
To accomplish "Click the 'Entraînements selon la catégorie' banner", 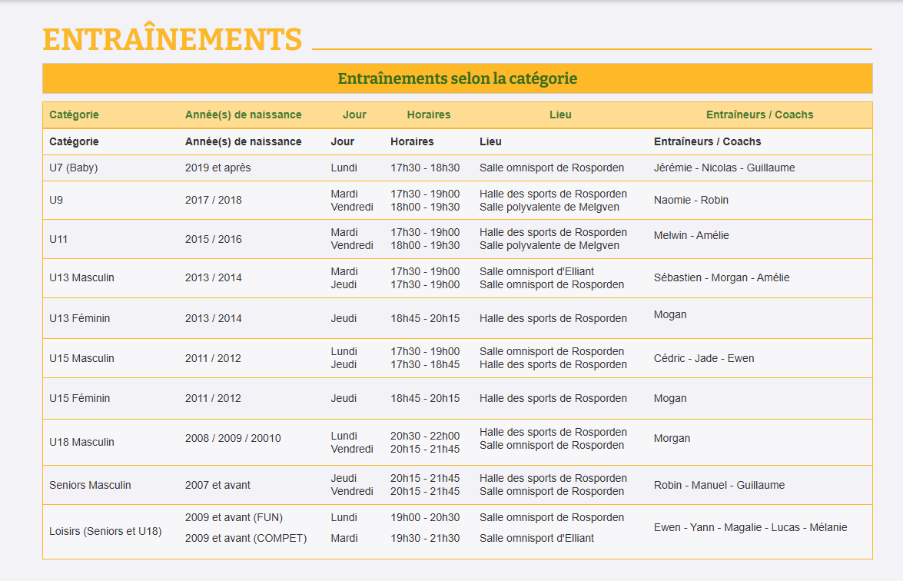I will pos(457,78).
